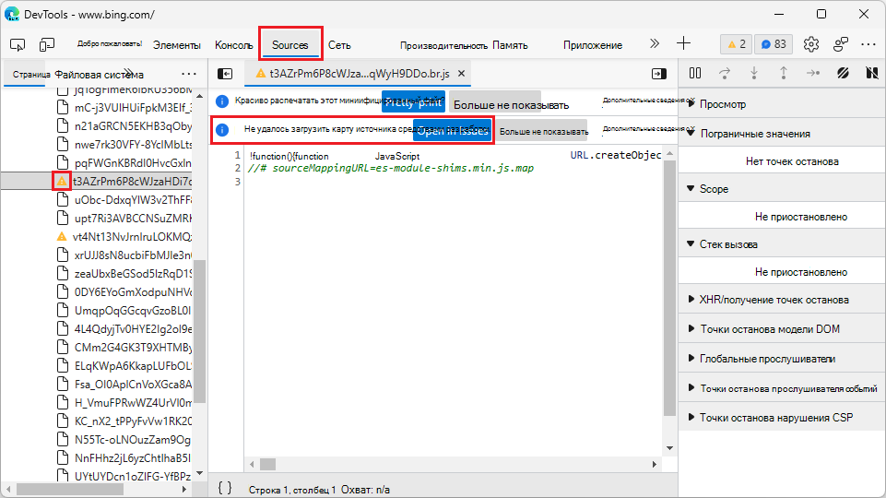Select file t3AZrPm6P8cWJzaHDi7 in tree
Screen dimensions: 886x498
(x=132, y=181)
